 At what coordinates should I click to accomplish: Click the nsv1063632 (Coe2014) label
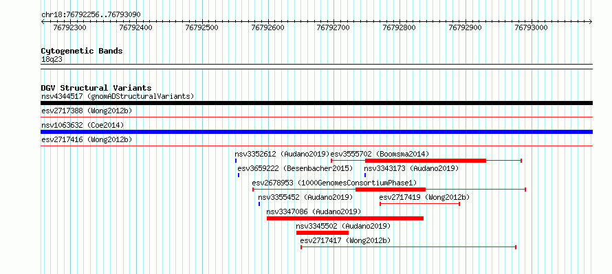coord(83,125)
